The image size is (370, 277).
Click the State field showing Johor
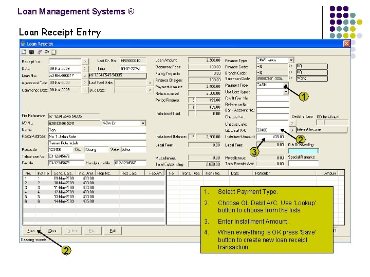pyautogui.click(x=133, y=150)
